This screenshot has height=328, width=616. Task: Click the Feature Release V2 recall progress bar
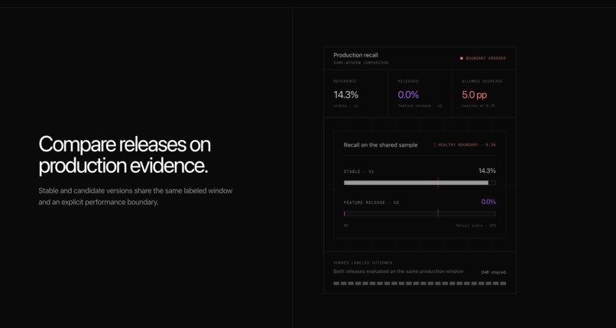point(420,213)
